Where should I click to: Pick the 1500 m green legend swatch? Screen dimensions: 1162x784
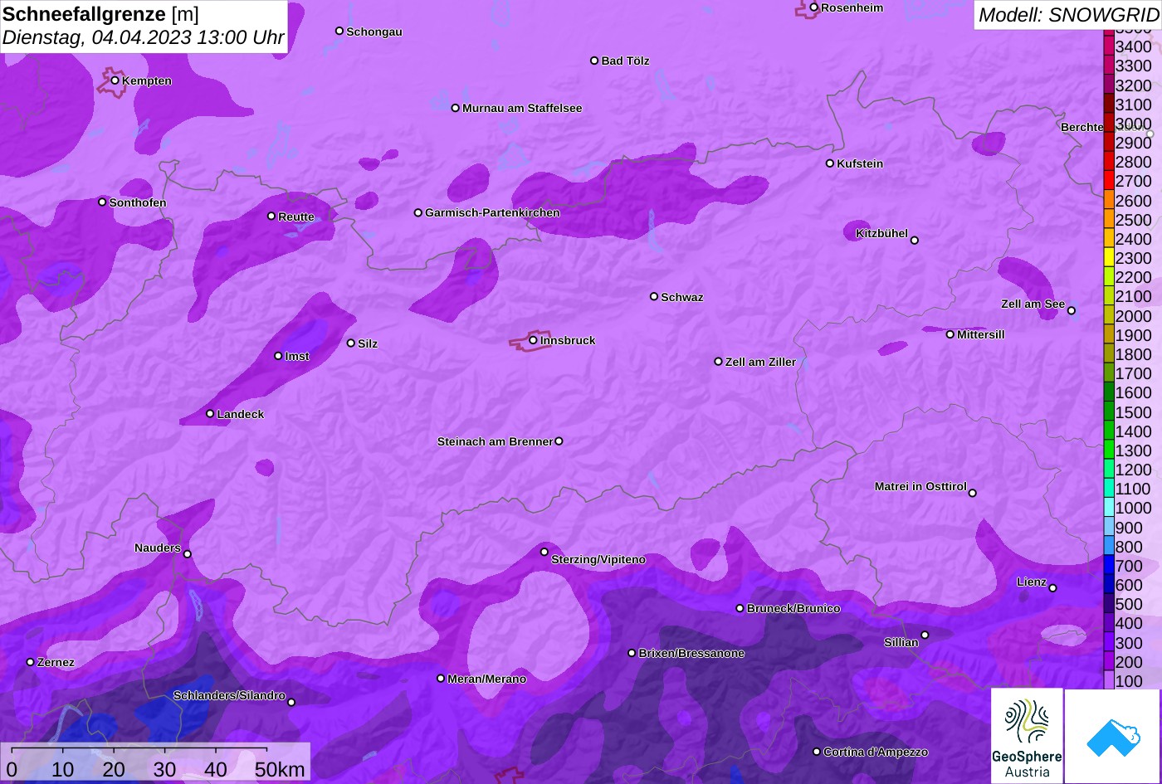tap(1108, 411)
